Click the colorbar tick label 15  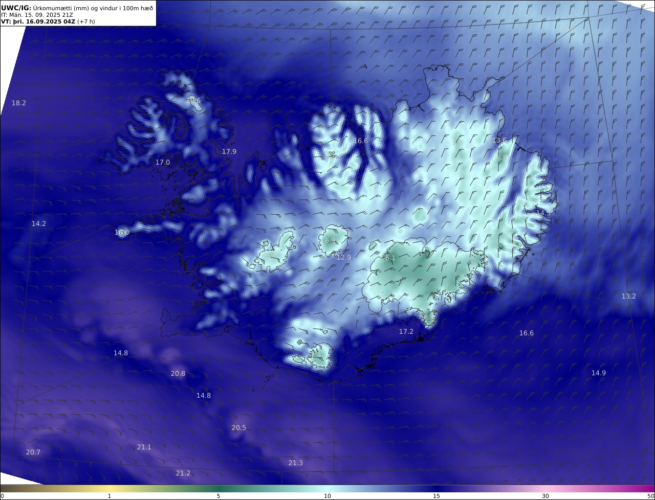click(x=436, y=496)
